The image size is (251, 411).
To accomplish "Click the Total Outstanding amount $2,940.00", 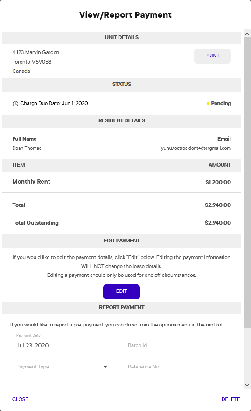I will tap(218, 223).
